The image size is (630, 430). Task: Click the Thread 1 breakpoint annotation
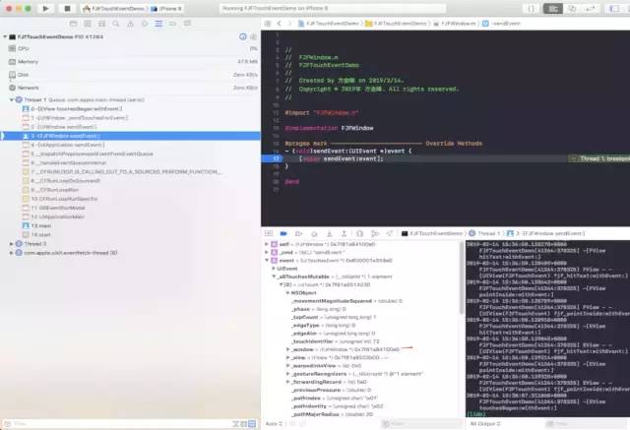point(599,159)
